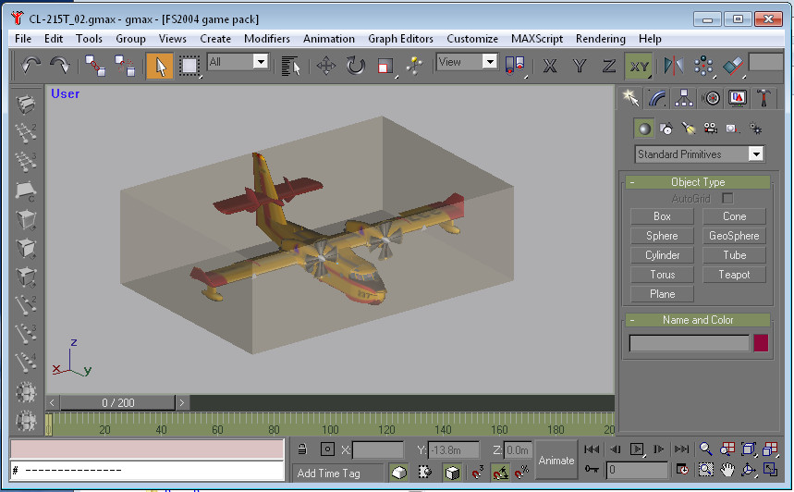The image size is (794, 492).
Task: Create a Teapot primitive
Action: [734, 275]
